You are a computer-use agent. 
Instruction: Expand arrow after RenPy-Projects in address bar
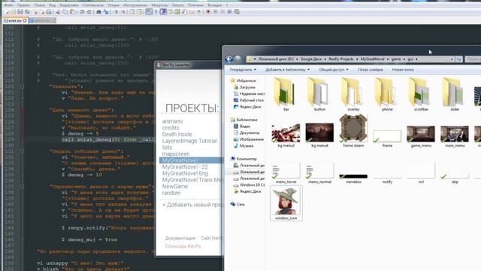[x=358, y=59]
